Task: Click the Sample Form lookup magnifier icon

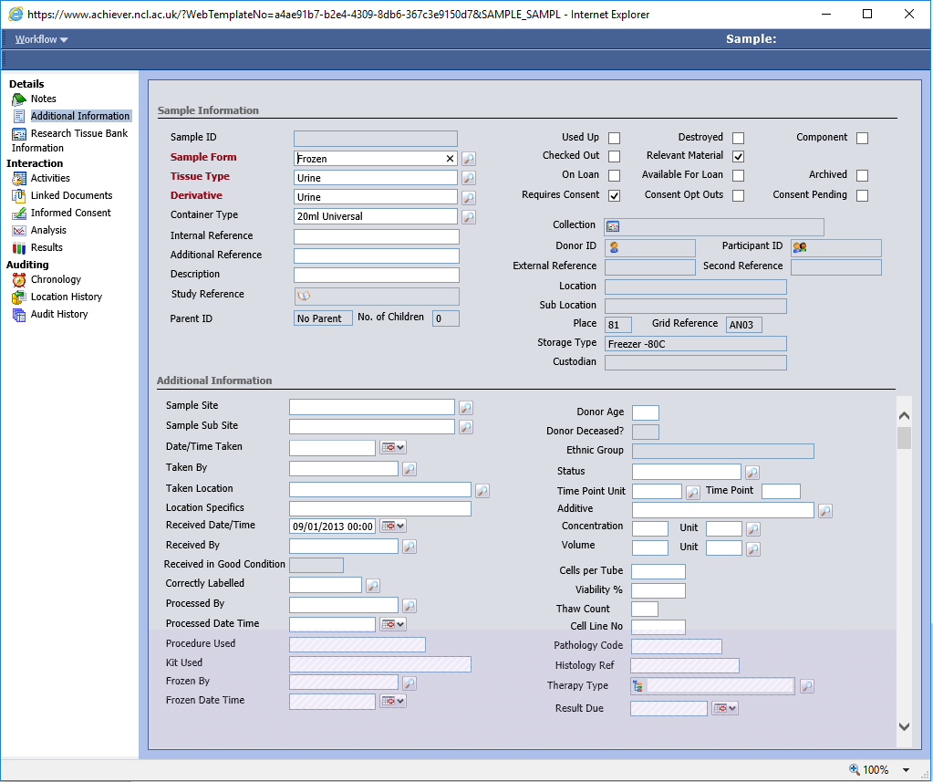Action: [468, 159]
